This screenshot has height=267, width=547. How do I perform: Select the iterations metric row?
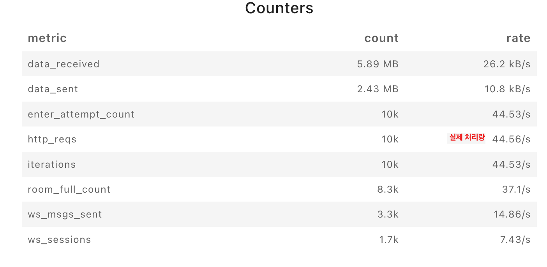[279, 164]
